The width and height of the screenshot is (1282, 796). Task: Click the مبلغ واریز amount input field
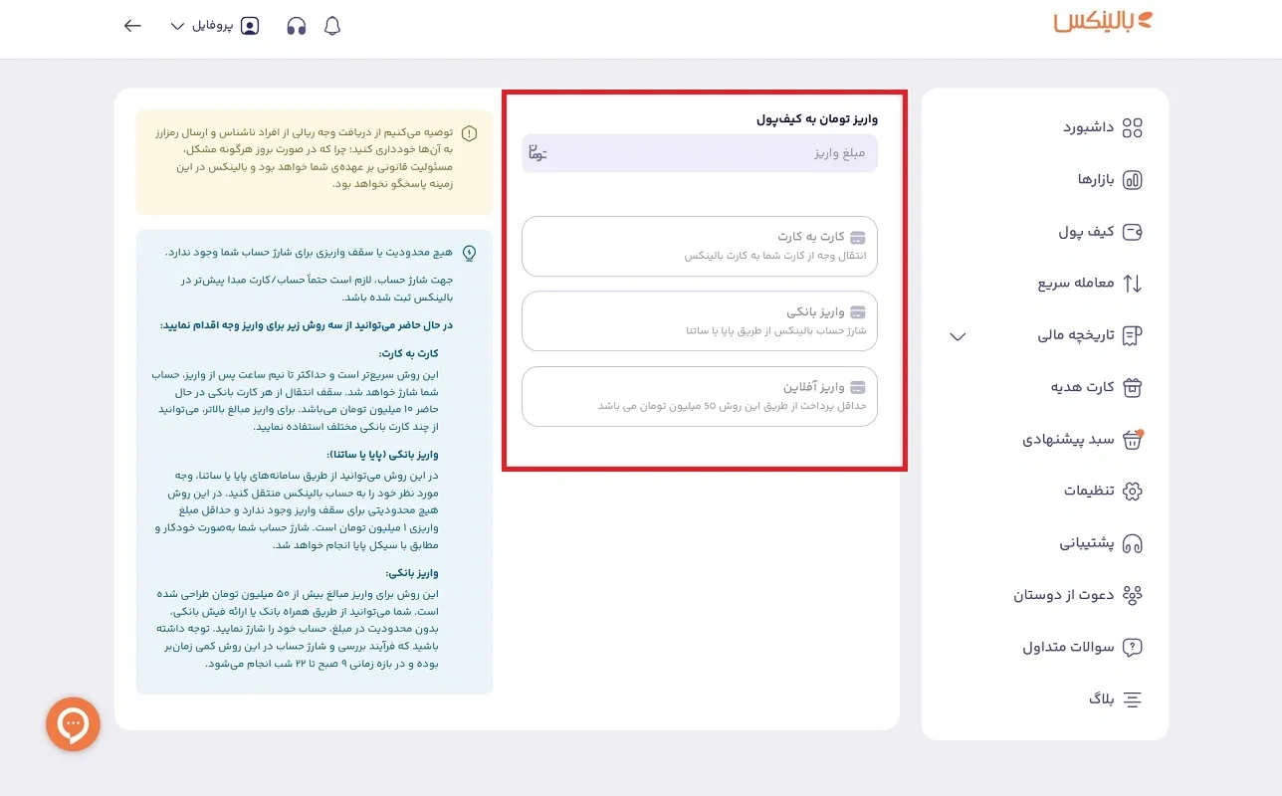point(700,153)
